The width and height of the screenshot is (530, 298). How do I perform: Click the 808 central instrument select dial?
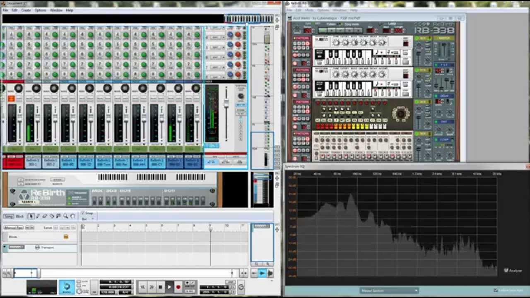[401, 113]
